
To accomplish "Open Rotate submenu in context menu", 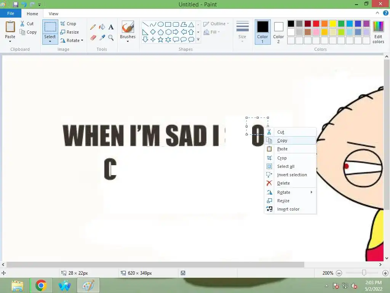I will [291, 192].
